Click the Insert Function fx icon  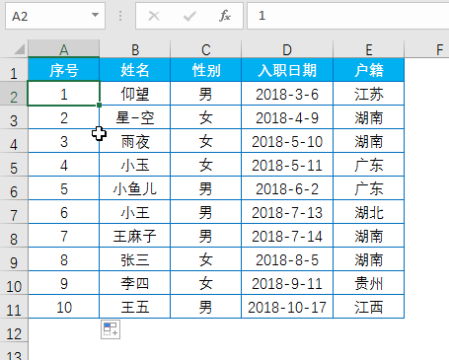coord(225,16)
